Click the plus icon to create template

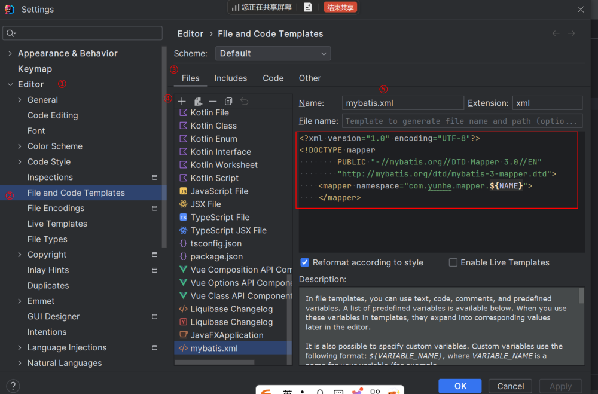point(182,102)
